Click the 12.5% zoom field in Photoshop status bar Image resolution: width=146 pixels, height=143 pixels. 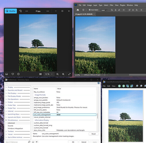click(x=77, y=75)
